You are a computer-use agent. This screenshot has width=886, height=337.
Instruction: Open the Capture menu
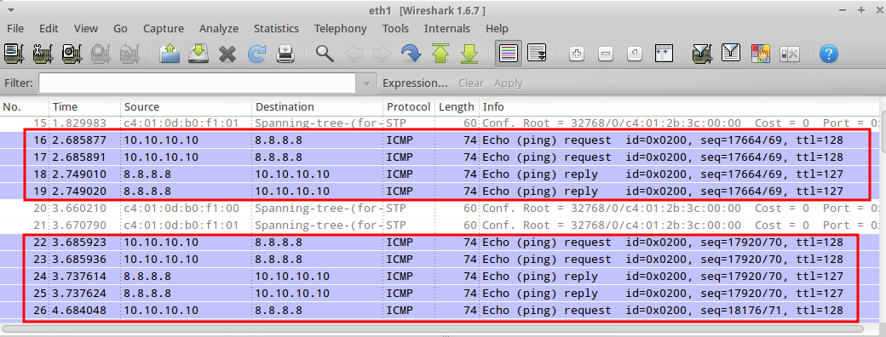164,28
